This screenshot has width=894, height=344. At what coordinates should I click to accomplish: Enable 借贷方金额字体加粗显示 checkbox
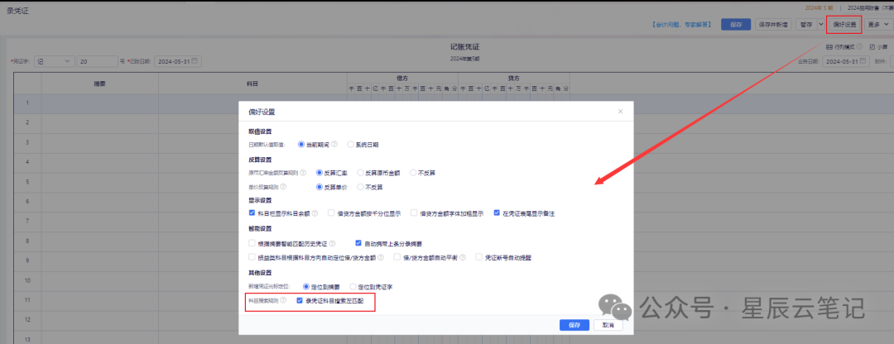point(414,213)
